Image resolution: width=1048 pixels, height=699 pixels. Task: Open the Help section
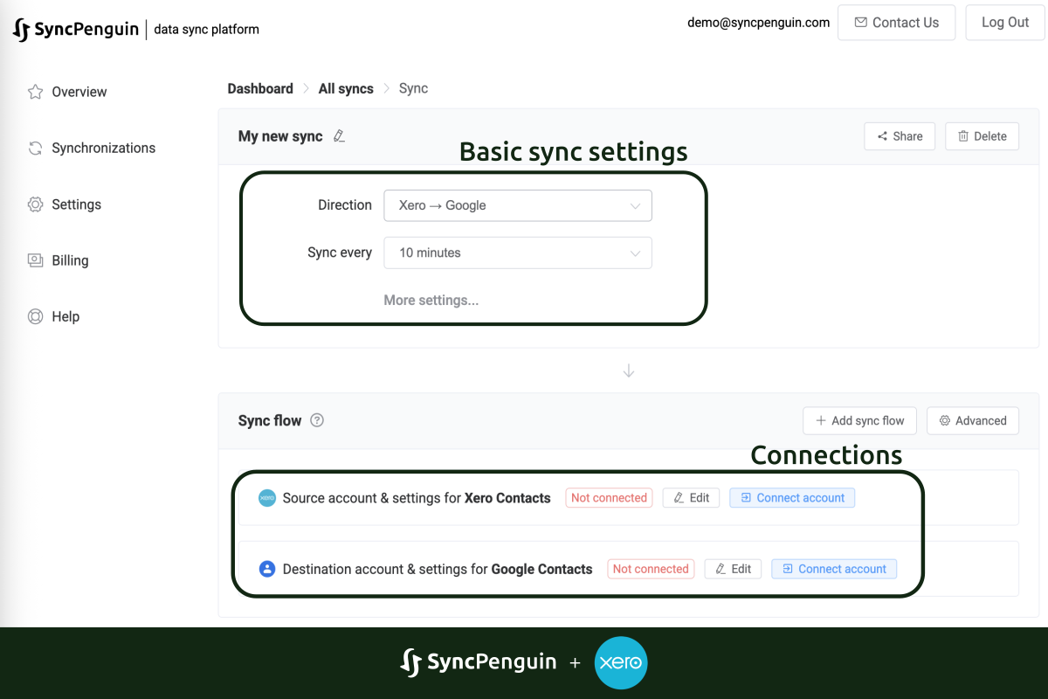pos(65,316)
